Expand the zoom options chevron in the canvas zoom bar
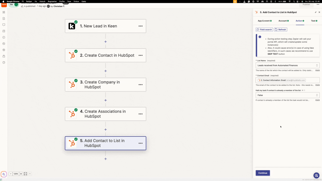322x181 pixels. 30,174
